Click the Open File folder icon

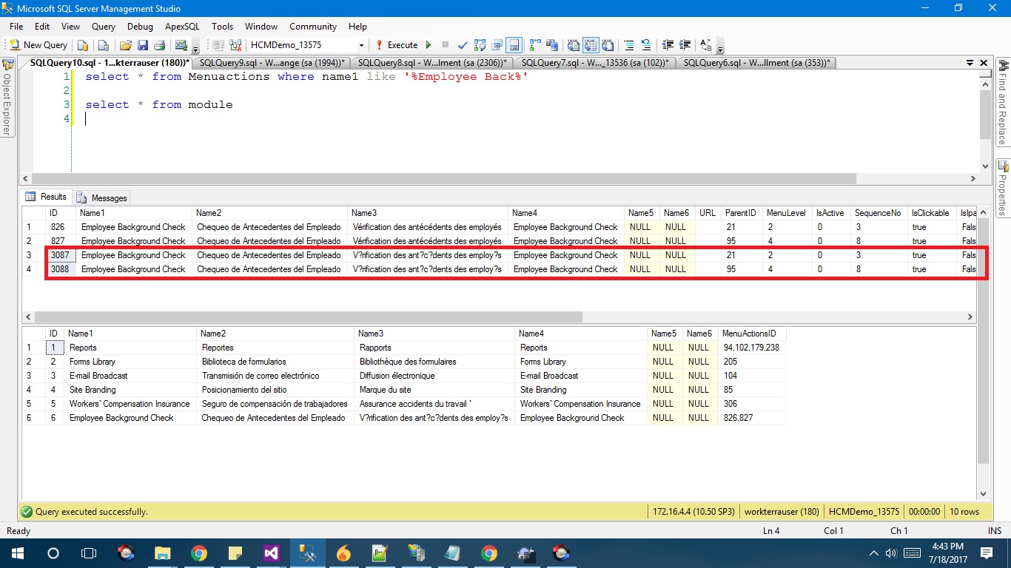click(126, 45)
